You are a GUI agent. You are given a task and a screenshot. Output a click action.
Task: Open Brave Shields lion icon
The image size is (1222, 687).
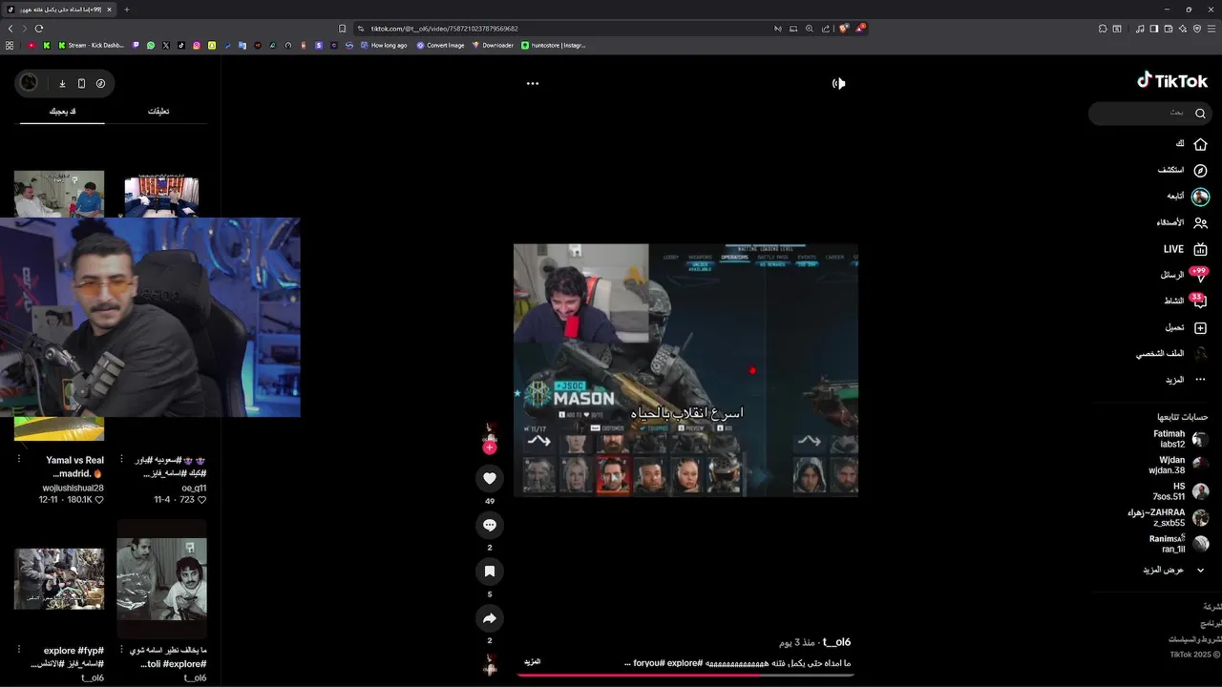click(x=844, y=29)
